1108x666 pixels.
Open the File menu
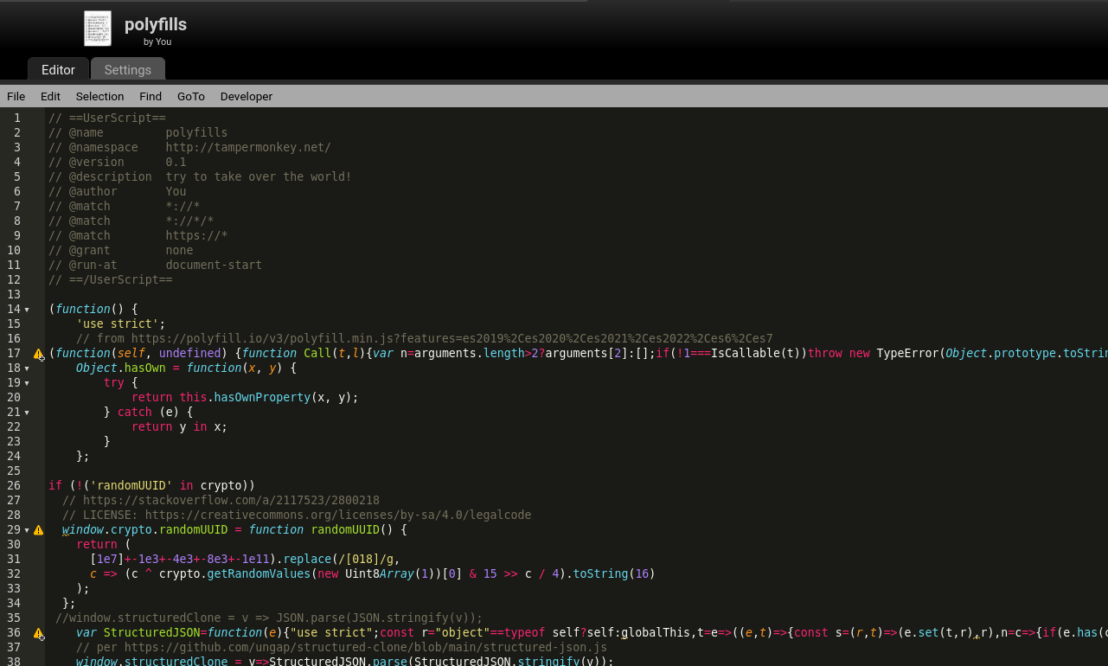(x=16, y=96)
